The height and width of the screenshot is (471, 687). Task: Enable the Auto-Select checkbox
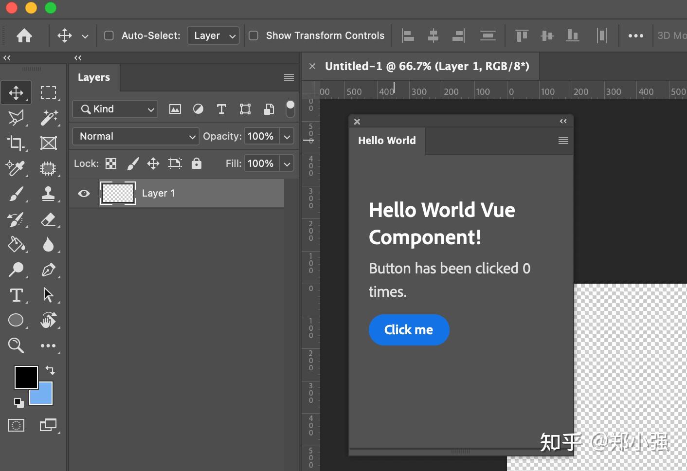(x=109, y=36)
